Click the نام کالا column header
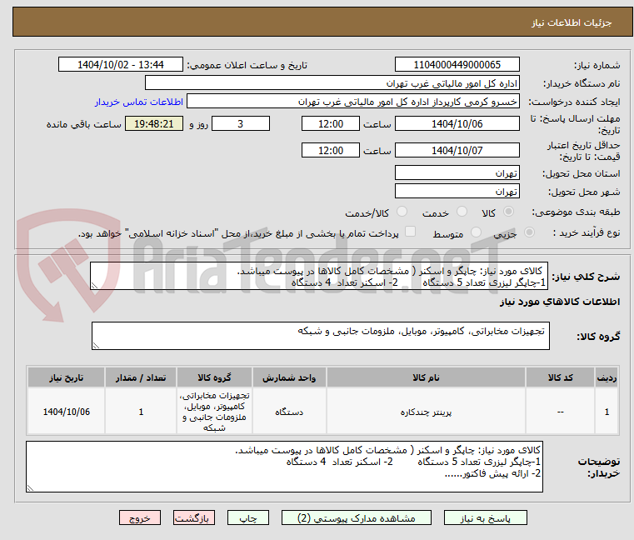The height and width of the screenshot is (540, 634). tap(426, 377)
